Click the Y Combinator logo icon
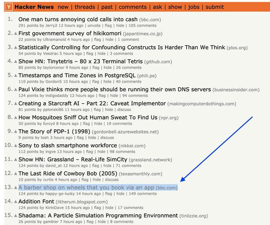Viewport: 270px width, 225px height. click(x=9, y=7)
